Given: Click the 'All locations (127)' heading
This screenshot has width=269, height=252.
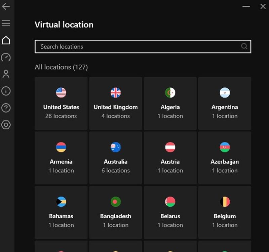Looking at the screenshot, I should point(61,67).
